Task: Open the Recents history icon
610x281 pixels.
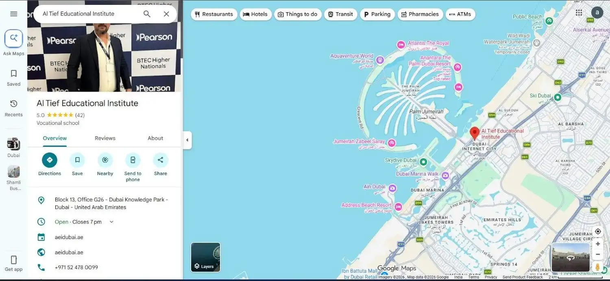Action: (x=13, y=104)
